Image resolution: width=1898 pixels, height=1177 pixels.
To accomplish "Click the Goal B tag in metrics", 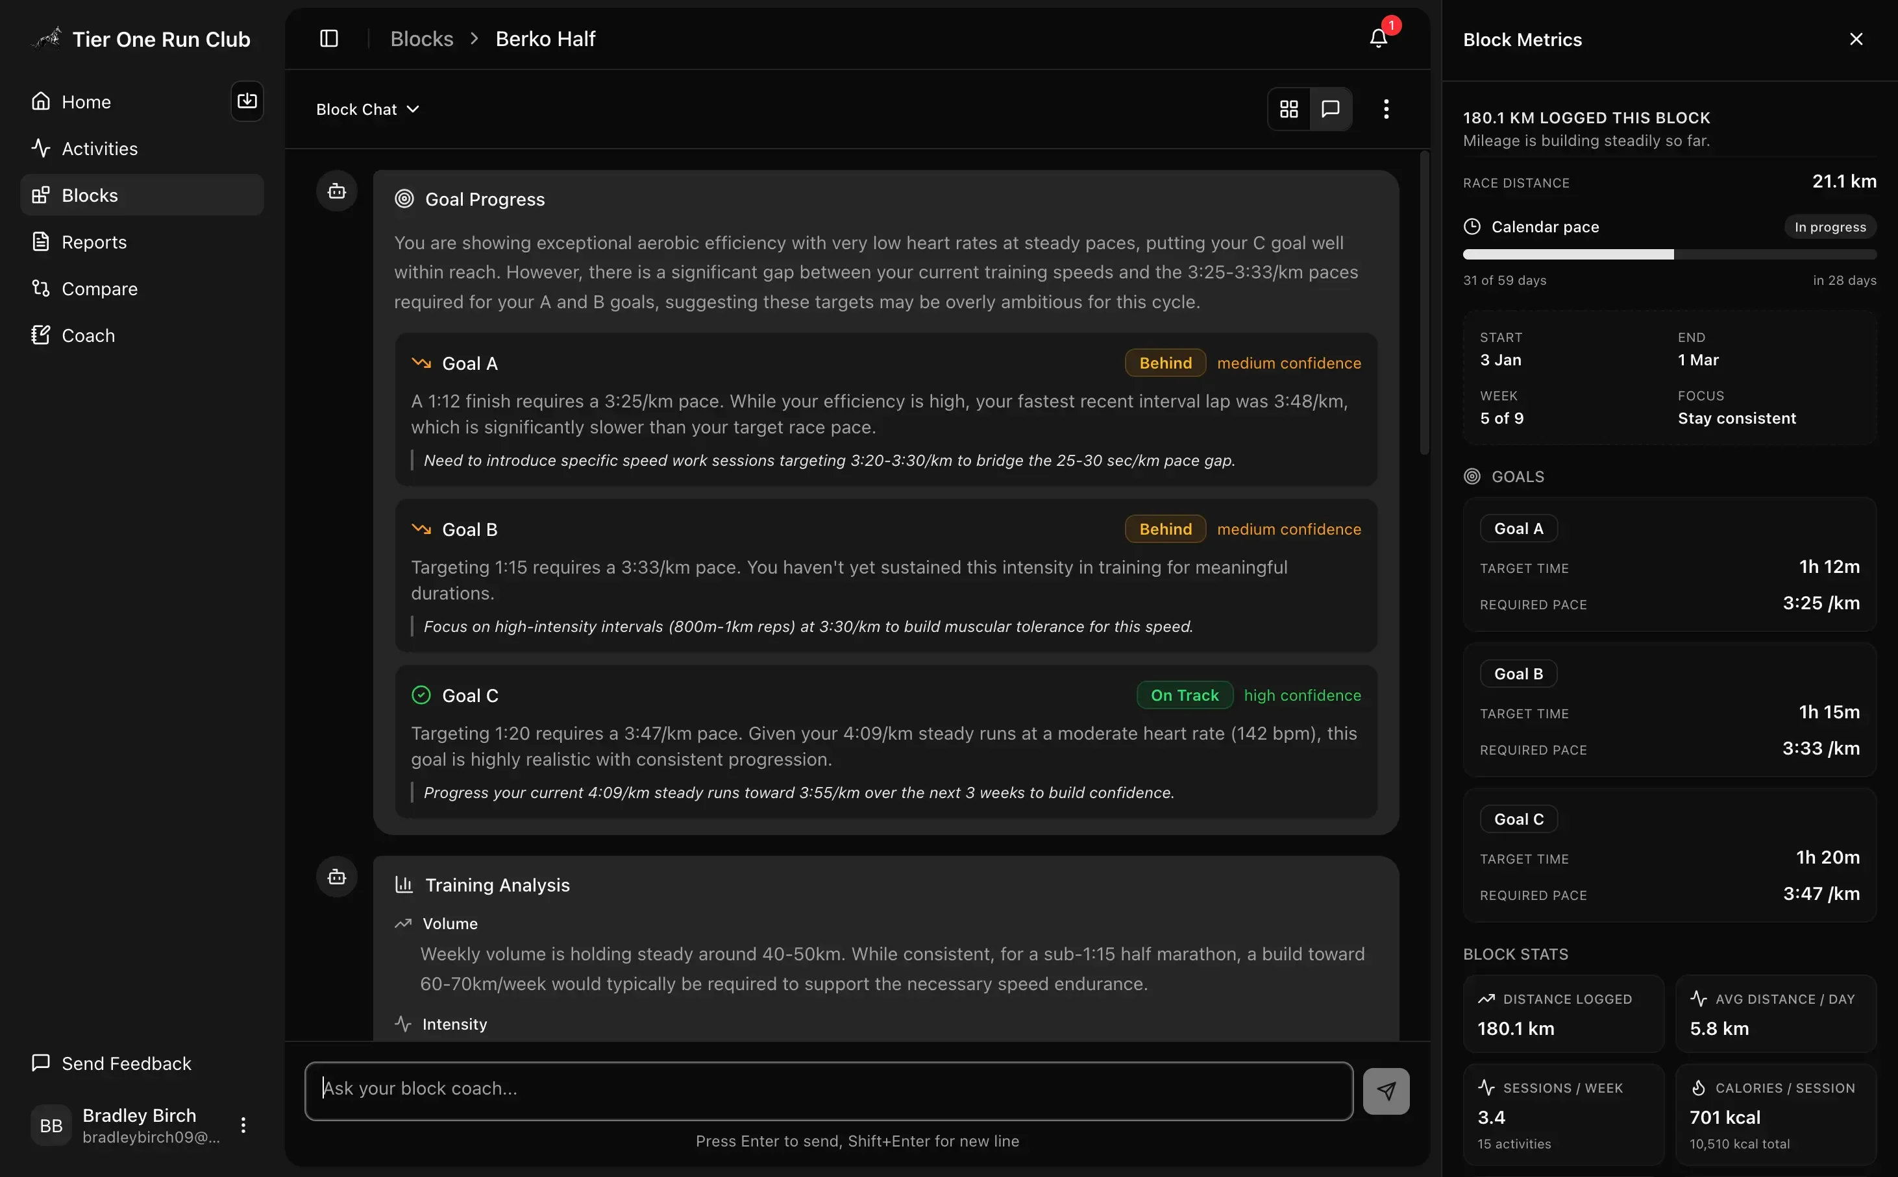I will (1518, 673).
